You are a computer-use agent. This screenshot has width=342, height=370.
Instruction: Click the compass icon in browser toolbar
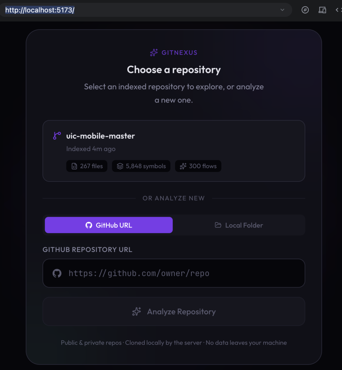pos(305,10)
